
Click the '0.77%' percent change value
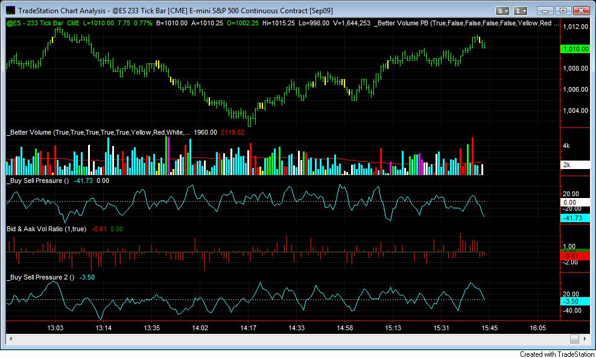[143, 23]
